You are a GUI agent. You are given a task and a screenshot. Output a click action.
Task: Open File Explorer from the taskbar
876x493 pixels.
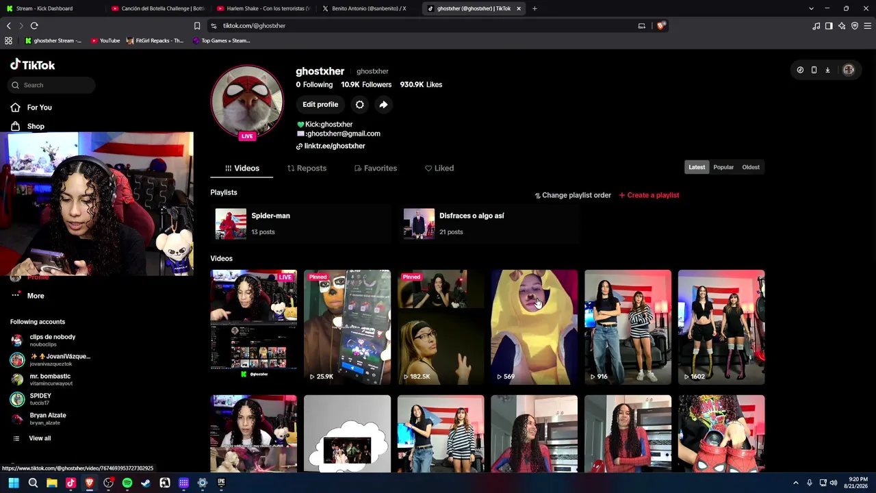tap(51, 483)
